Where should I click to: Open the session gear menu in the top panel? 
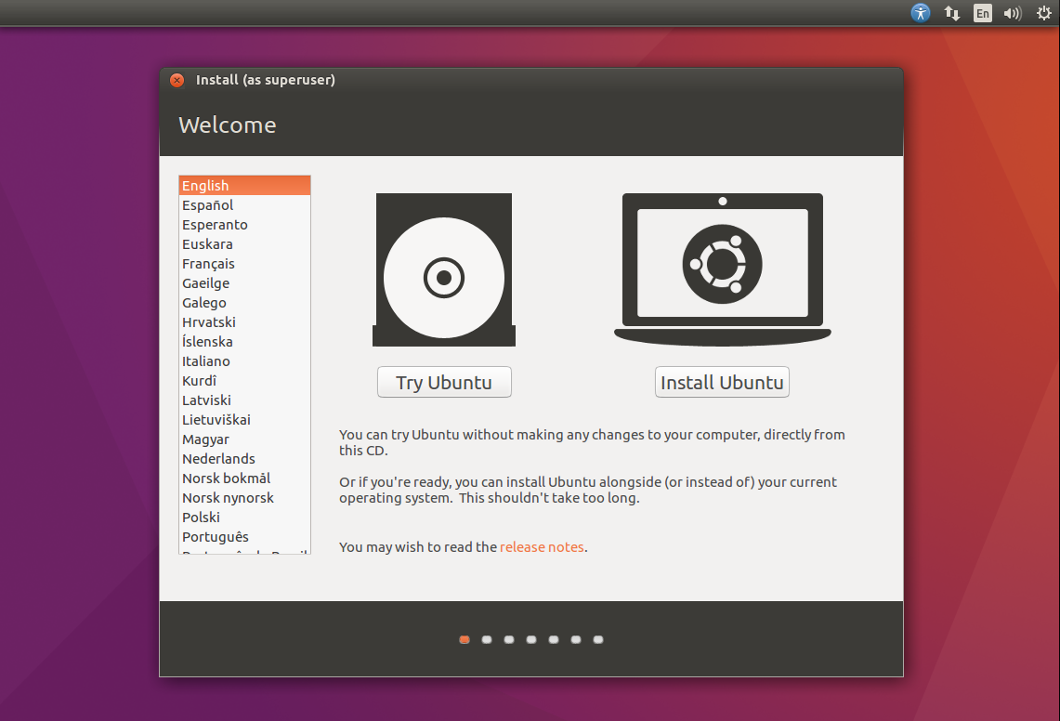coord(1043,13)
